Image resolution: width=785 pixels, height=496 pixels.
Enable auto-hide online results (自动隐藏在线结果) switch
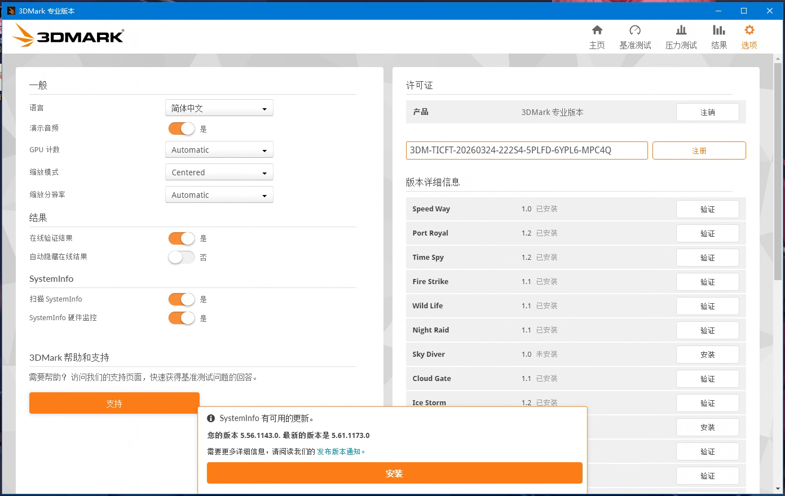click(x=182, y=257)
